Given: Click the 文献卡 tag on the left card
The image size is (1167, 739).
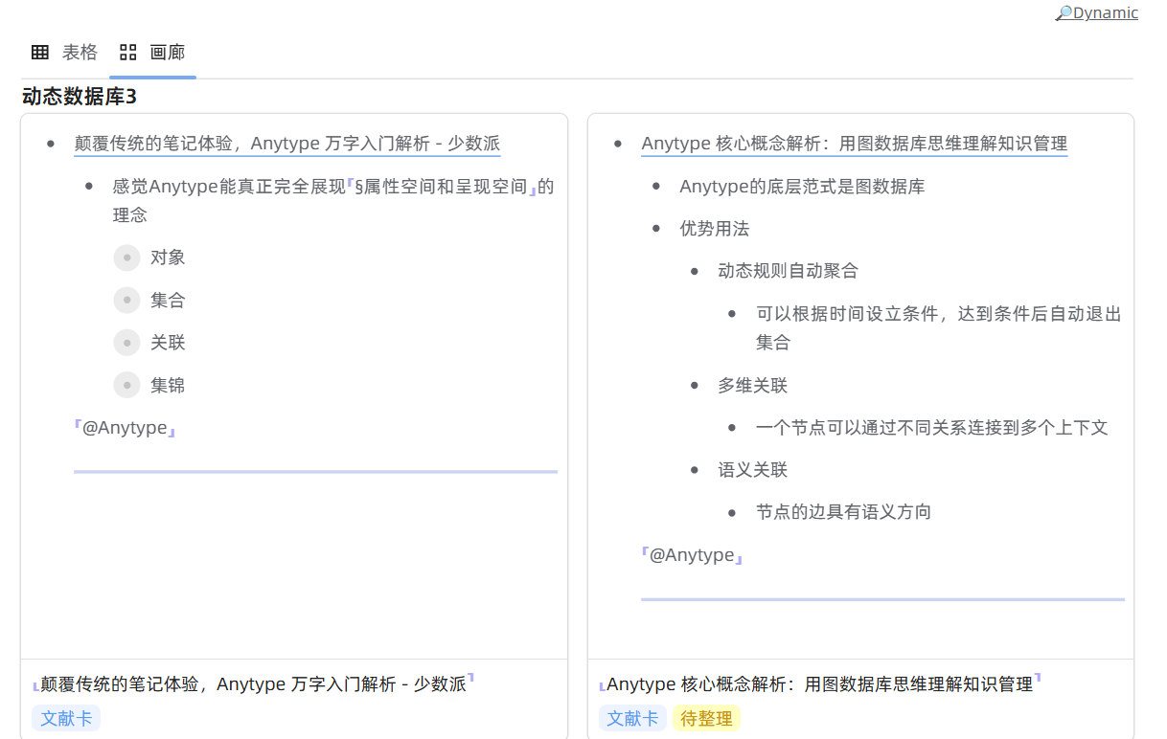Looking at the screenshot, I should pos(66,718).
